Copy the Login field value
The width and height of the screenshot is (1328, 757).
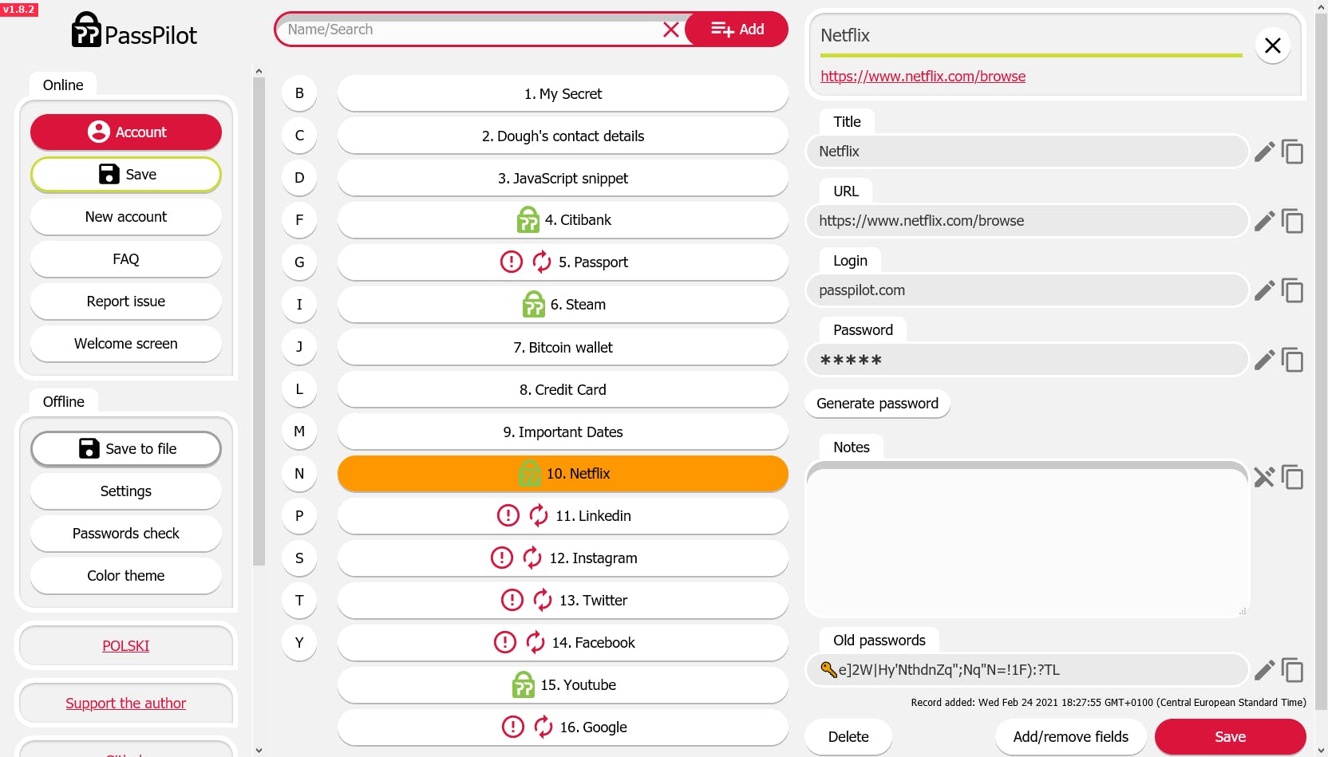click(1292, 290)
